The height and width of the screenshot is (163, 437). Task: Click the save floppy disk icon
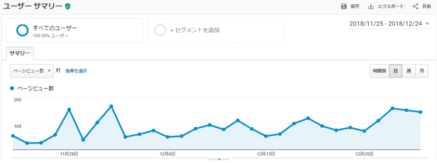344,6
